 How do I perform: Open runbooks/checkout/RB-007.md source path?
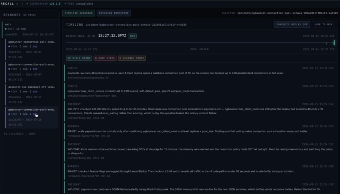click(89, 176)
